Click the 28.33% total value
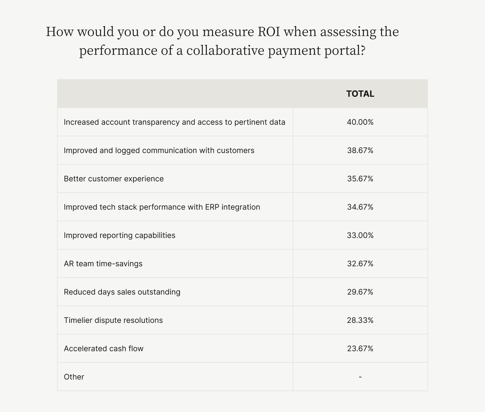Screen dimensions: 485x412 [360, 320]
